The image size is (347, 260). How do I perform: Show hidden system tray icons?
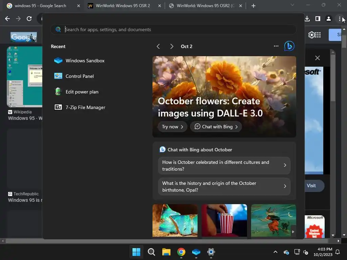(275, 252)
